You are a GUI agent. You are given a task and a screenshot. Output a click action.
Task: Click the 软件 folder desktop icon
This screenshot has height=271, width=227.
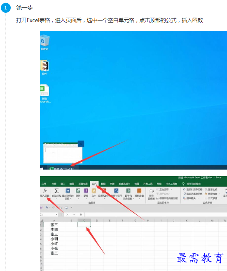click(44, 68)
